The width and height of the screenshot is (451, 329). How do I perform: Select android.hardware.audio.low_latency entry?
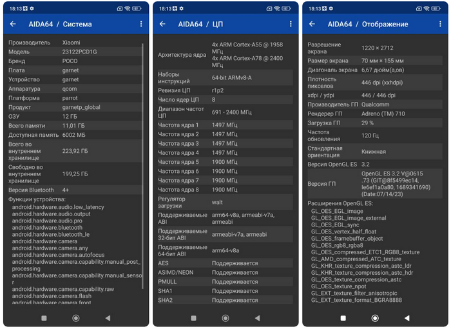(58, 207)
